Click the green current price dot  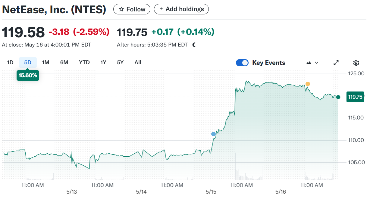[338, 97]
